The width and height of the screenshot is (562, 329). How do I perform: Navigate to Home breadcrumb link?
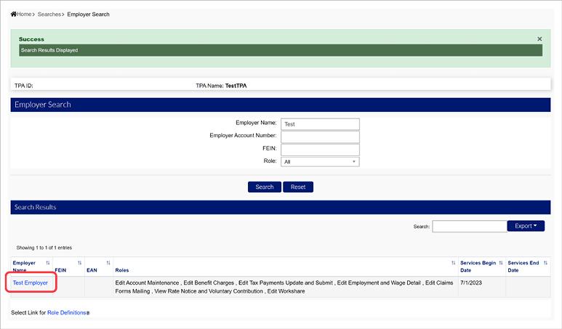point(25,15)
